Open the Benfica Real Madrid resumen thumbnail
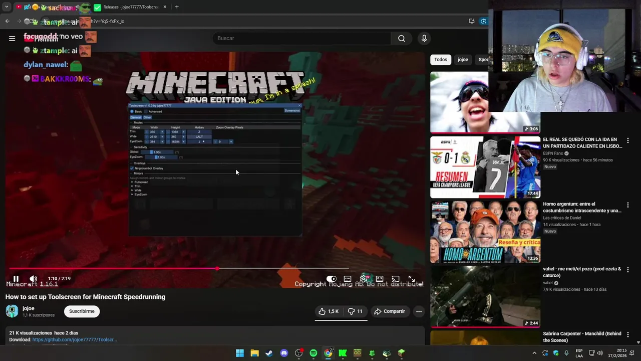The height and width of the screenshot is (361, 641). point(485,167)
